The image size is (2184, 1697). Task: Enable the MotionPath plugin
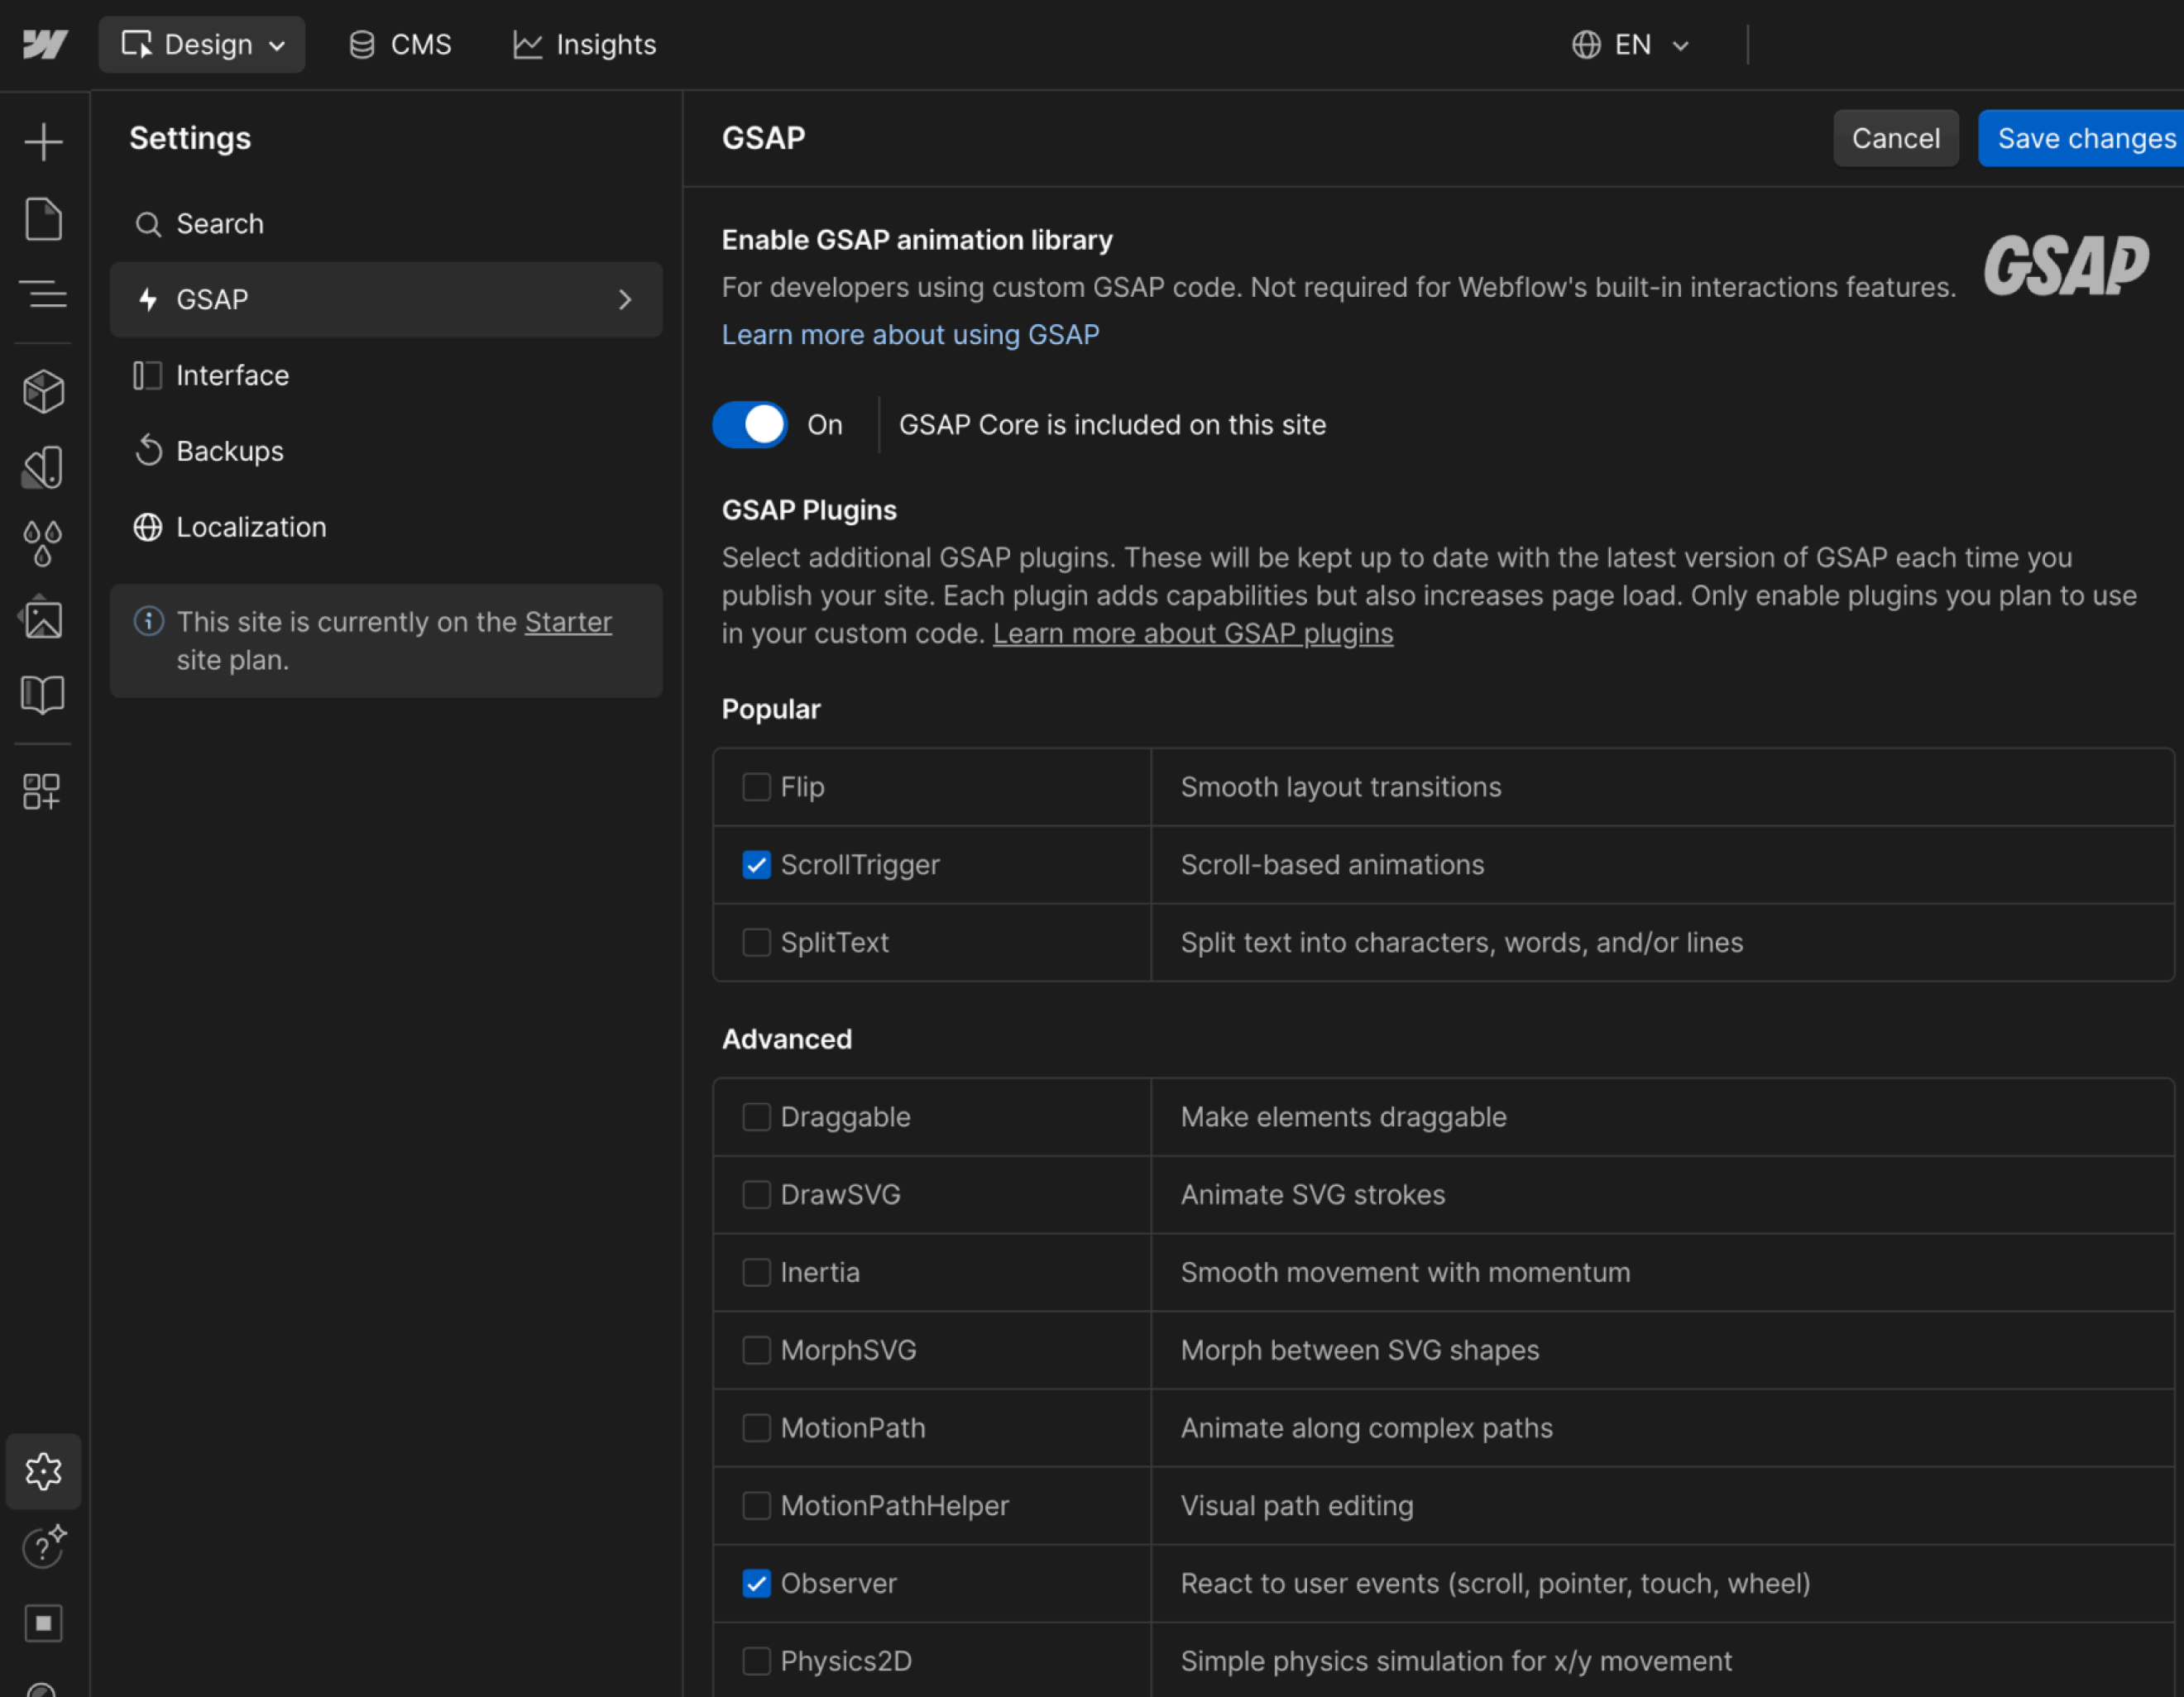pos(757,1428)
